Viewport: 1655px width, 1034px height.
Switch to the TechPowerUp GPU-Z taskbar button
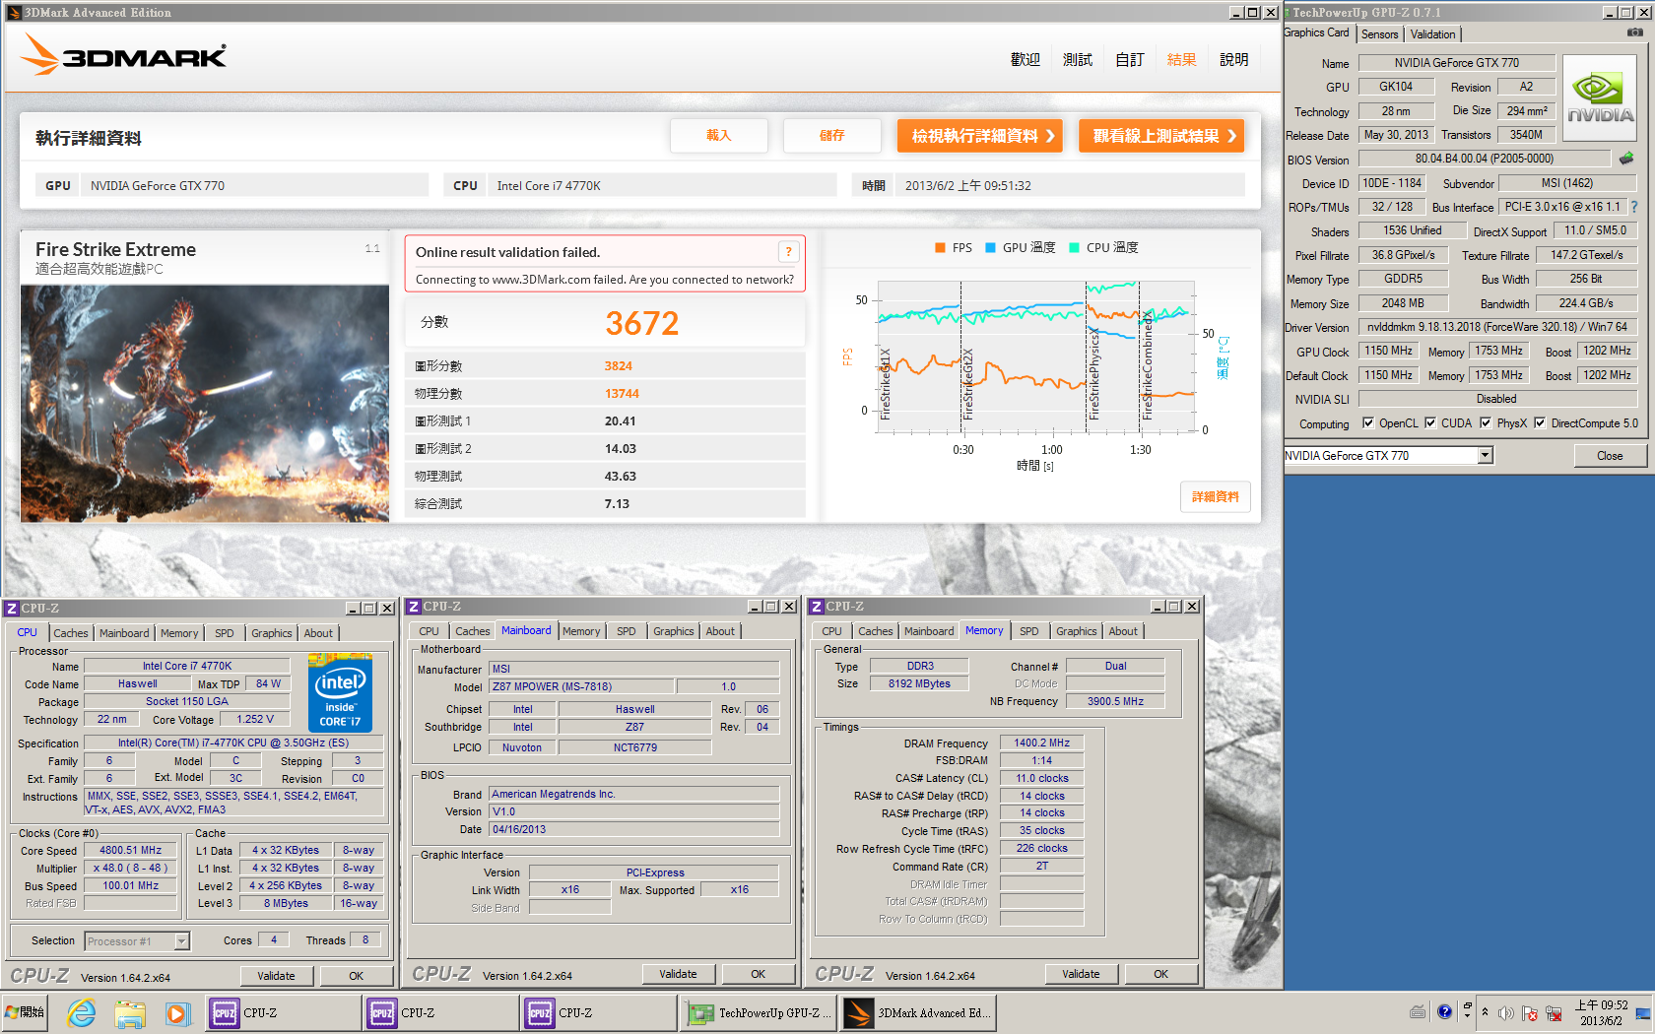click(x=758, y=1012)
